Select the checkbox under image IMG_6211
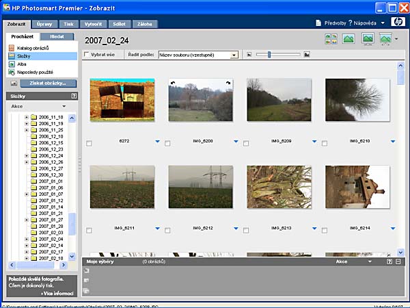The image size is (410, 308). point(90,230)
